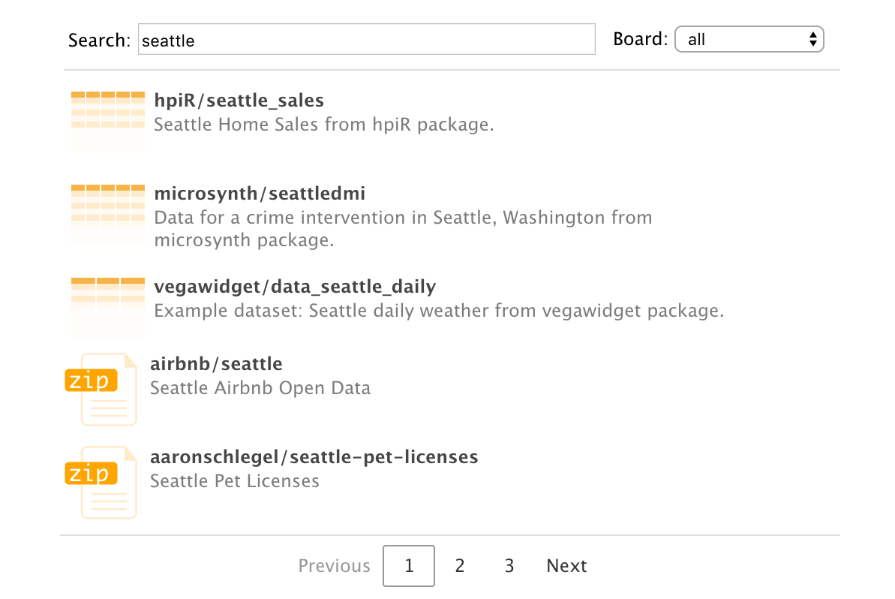Go to the Next results page

click(x=566, y=566)
